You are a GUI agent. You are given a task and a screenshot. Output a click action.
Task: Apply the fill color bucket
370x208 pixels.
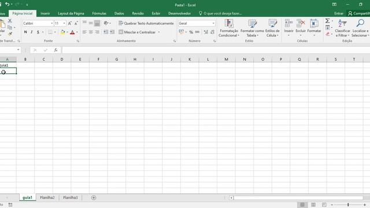coord(62,32)
